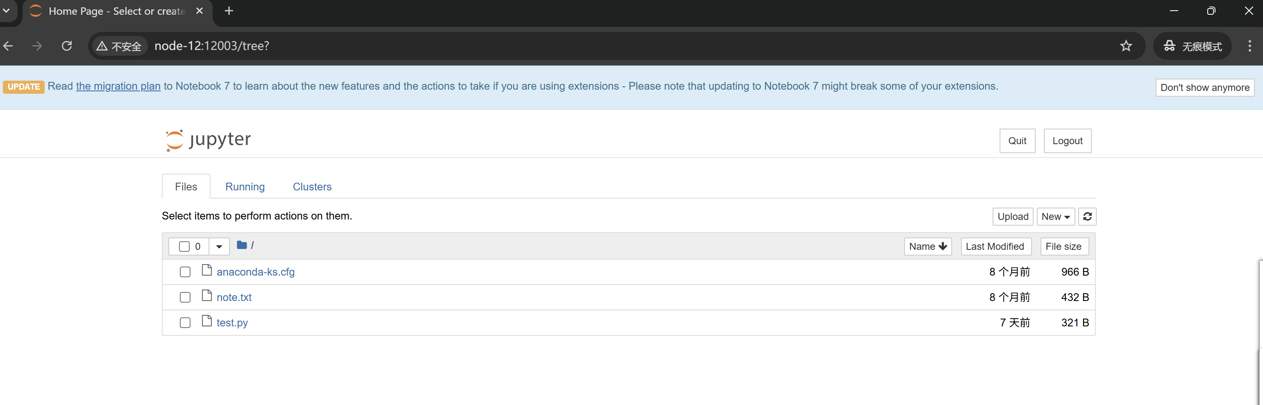Open the New dropdown menu
The width and height of the screenshot is (1263, 405).
pos(1056,217)
